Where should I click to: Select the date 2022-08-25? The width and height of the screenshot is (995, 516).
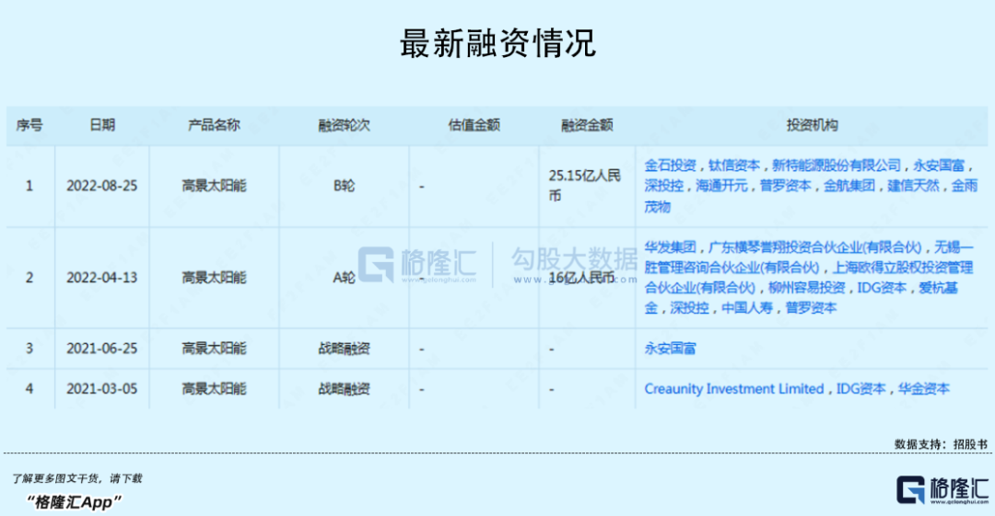(101, 186)
